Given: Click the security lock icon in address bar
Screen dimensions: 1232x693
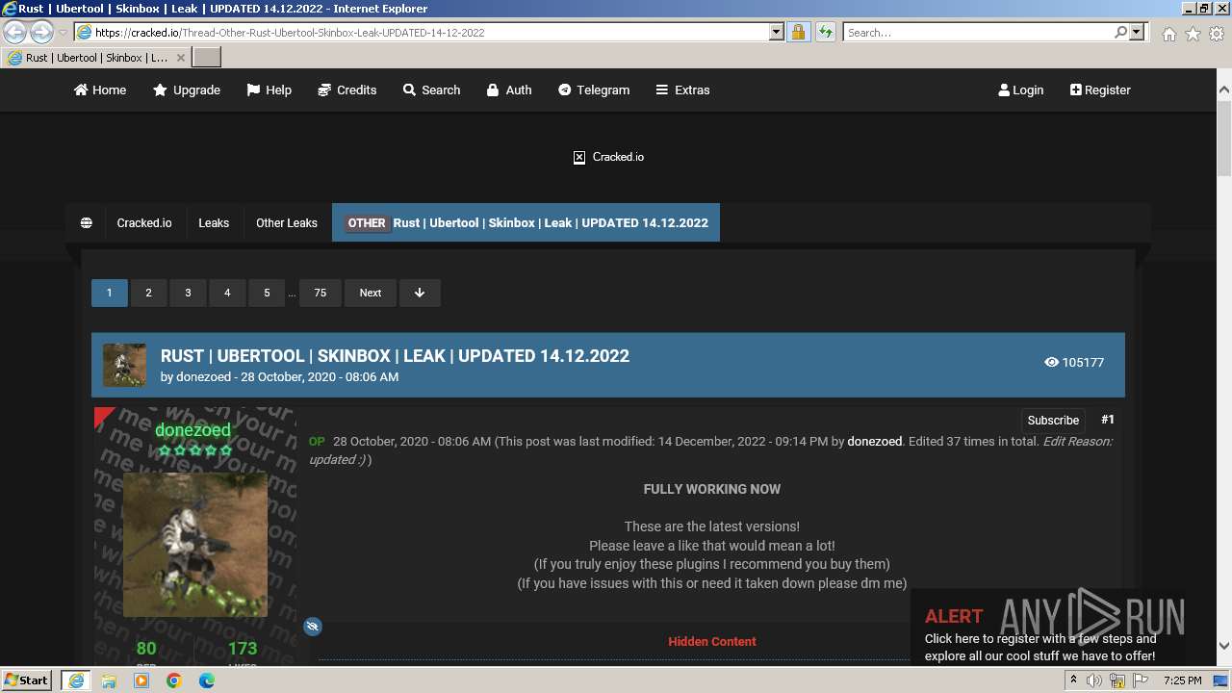Looking at the screenshot, I should pyautogui.click(x=798, y=32).
